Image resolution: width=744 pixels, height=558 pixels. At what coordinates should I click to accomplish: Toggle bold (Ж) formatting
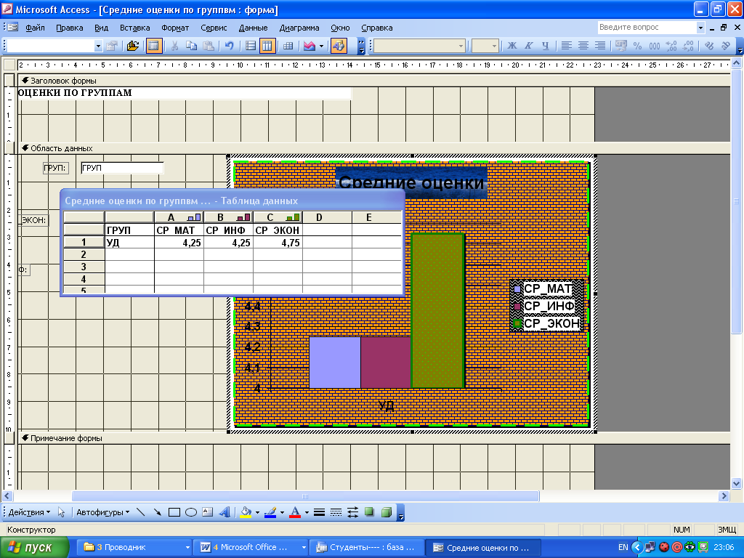click(511, 46)
